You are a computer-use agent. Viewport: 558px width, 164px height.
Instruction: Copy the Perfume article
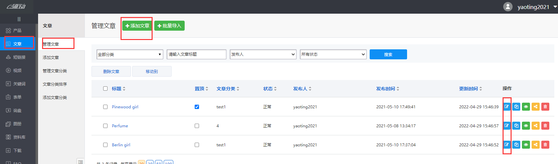pyautogui.click(x=516, y=126)
